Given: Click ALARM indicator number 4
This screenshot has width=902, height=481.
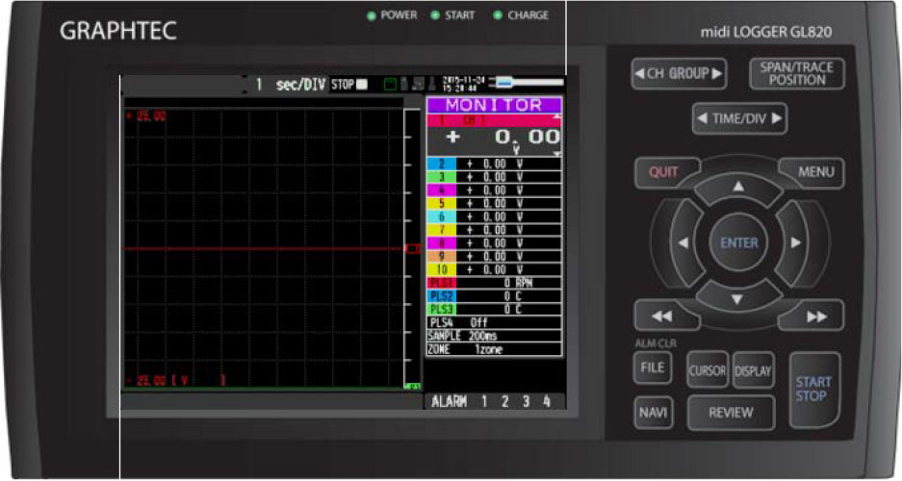Looking at the screenshot, I should [x=547, y=401].
